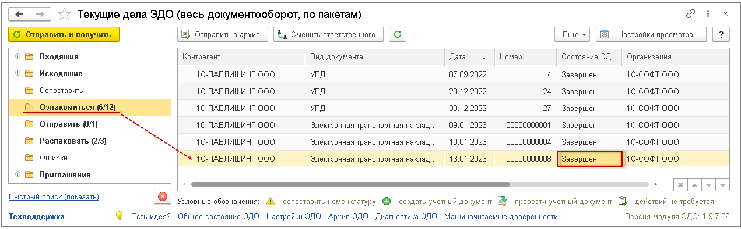The width and height of the screenshot is (741, 229).
Task: Open Настройки просмотра
Action: tap(651, 34)
